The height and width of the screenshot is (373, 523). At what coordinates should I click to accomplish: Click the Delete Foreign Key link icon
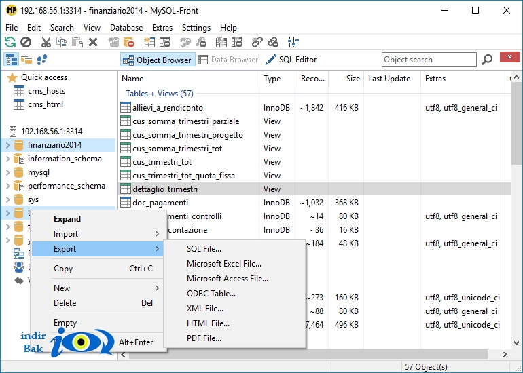pos(273,42)
